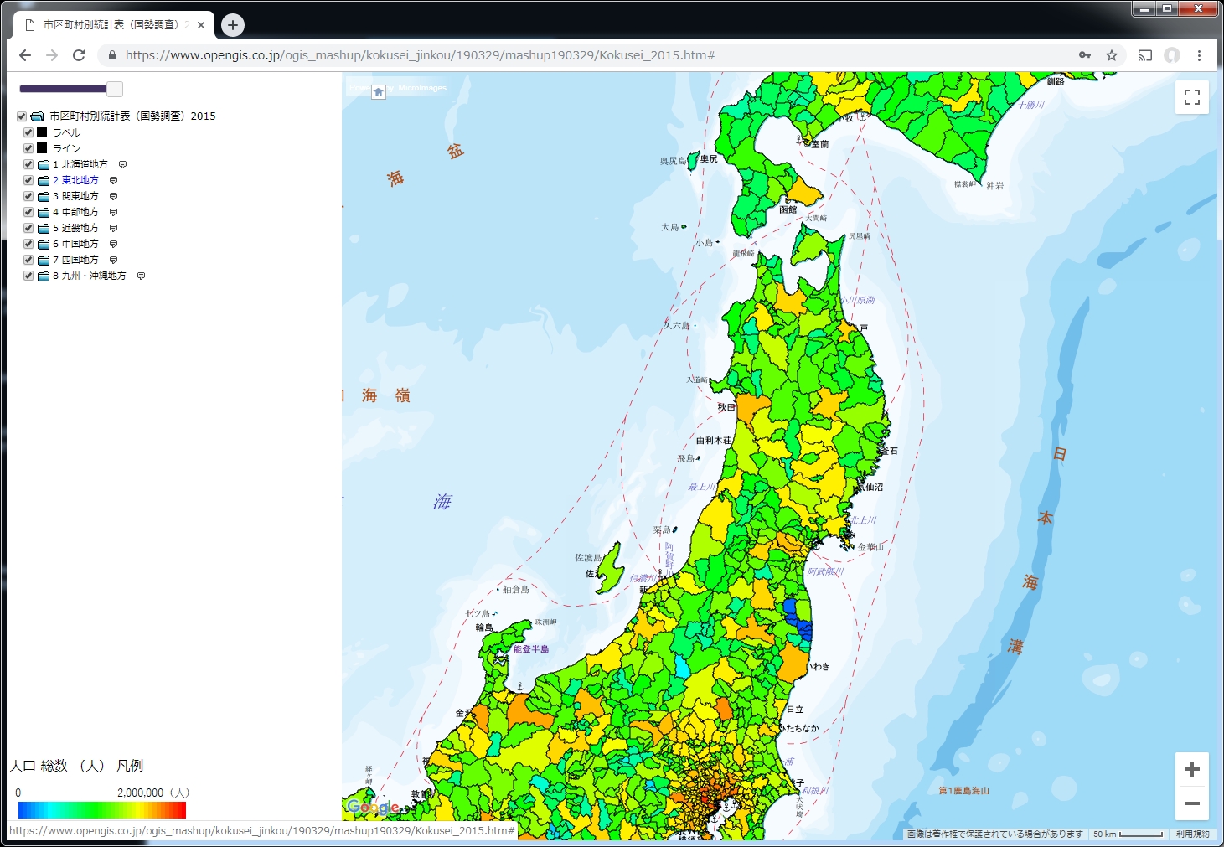Viewport: 1224px width, 847px height.
Task: Uncheck the 3 関東地方 checkbox
Action: pos(28,196)
